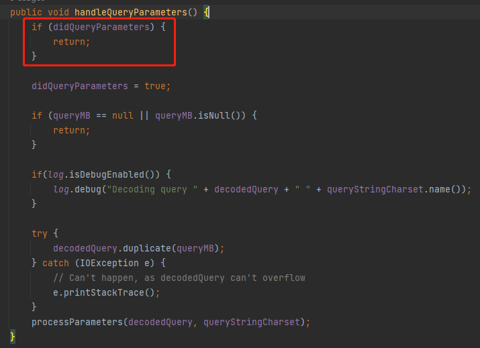Click IOException in the catch clause

click(109, 264)
